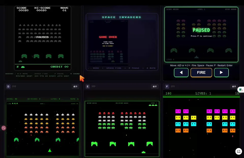Expand panel D with its 展开 button
244x158 pixels.
click(x=75, y=86)
